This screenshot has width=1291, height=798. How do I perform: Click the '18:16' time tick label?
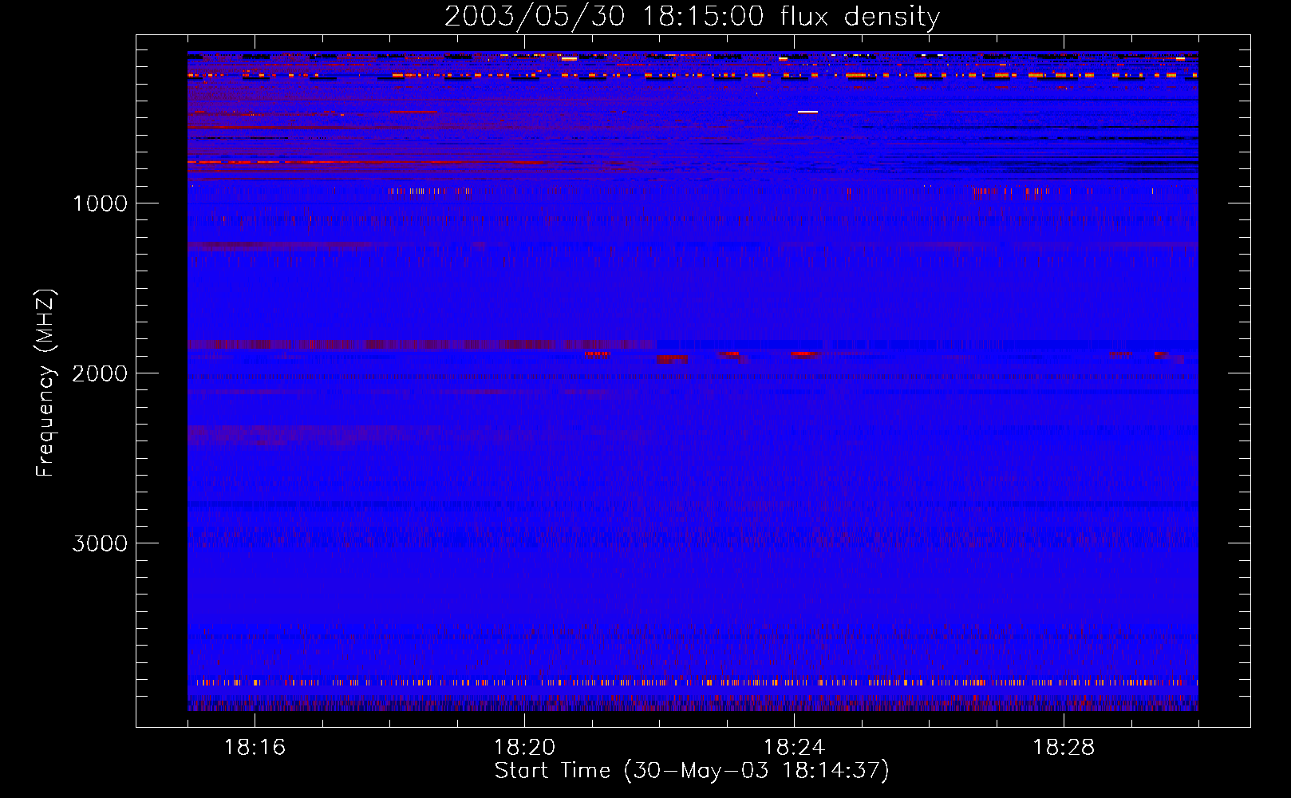(x=255, y=748)
